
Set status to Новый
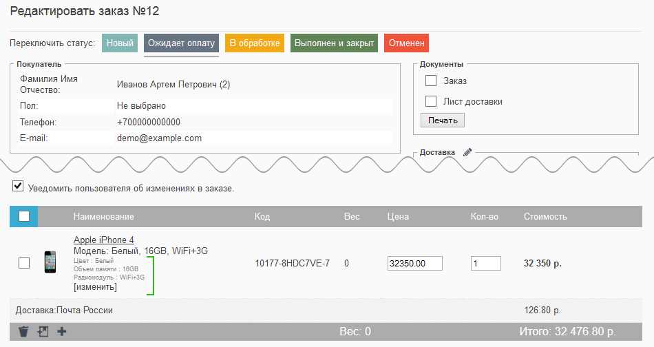[x=120, y=43]
